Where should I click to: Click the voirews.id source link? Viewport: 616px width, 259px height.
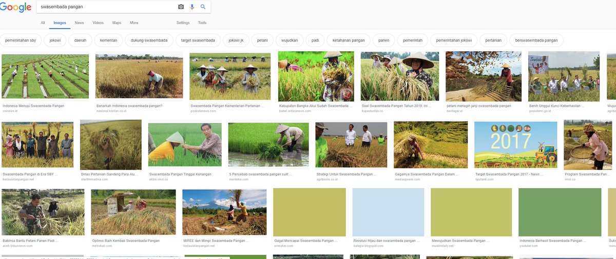point(10,110)
